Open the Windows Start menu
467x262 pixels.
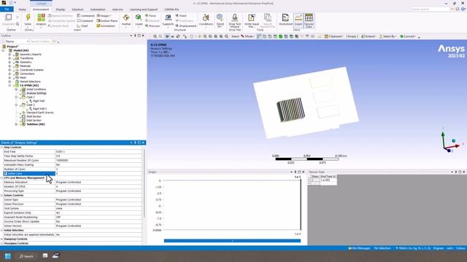[8, 256]
